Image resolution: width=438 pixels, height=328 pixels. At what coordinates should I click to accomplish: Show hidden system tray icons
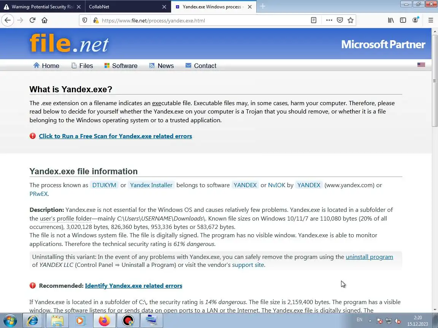coord(370,321)
